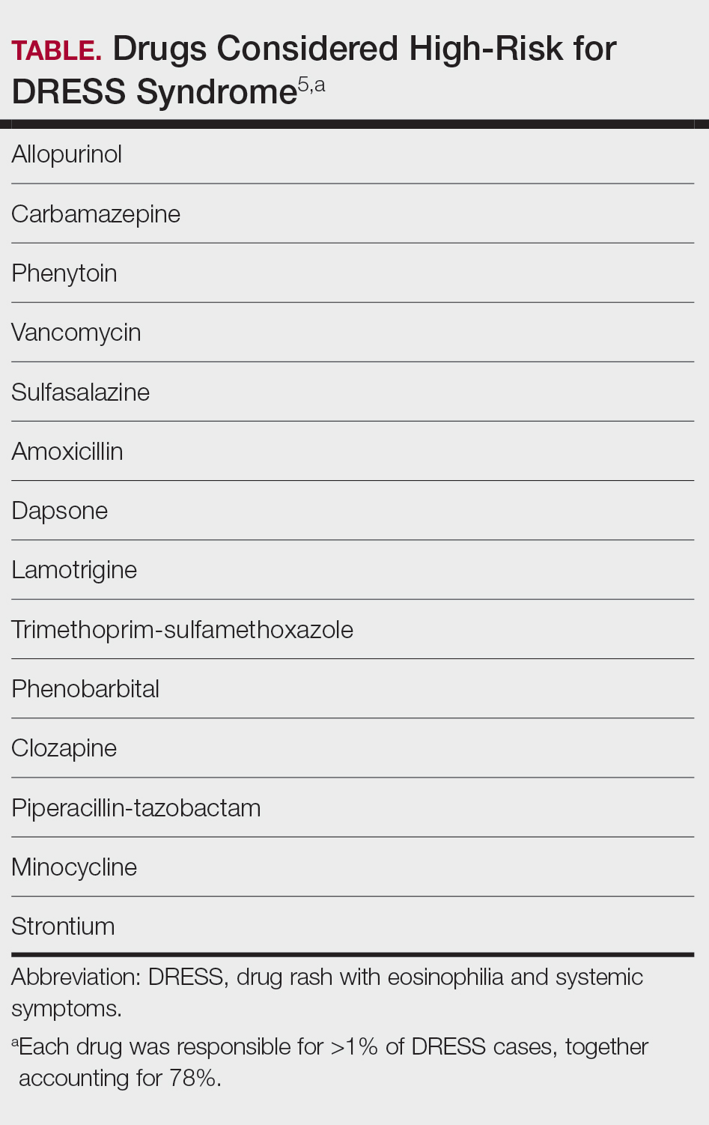Click the "Each drug was responsible" footnote
The width and height of the screenshot is (709, 1125).
(x=333, y=1046)
